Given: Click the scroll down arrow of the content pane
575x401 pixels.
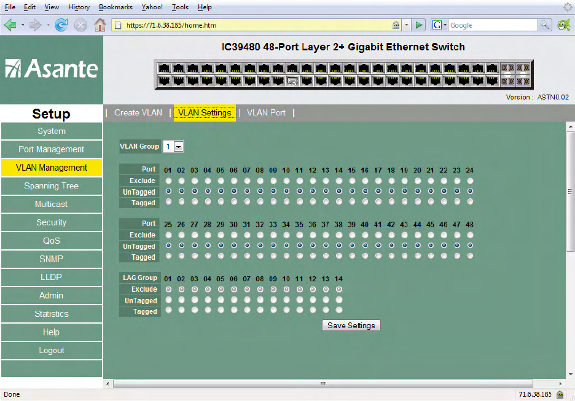Looking at the screenshot, I should [570, 374].
